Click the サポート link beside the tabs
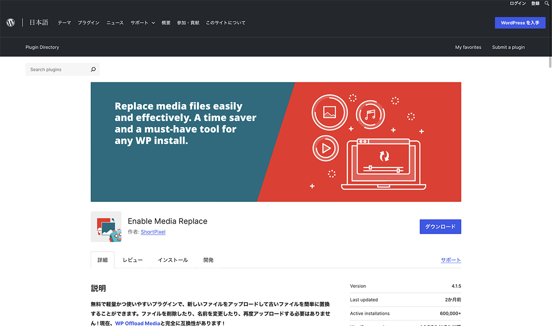The width and height of the screenshot is (552, 326). [x=450, y=260]
